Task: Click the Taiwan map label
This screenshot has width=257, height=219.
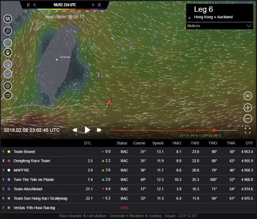Action: click(x=65, y=57)
